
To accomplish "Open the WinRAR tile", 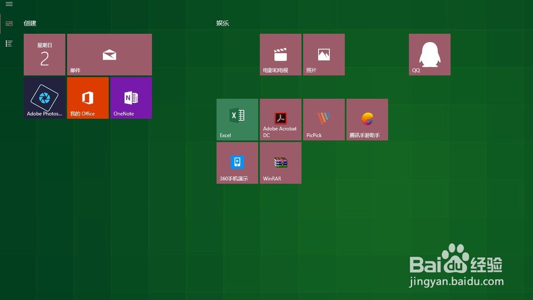I will pyautogui.click(x=280, y=163).
